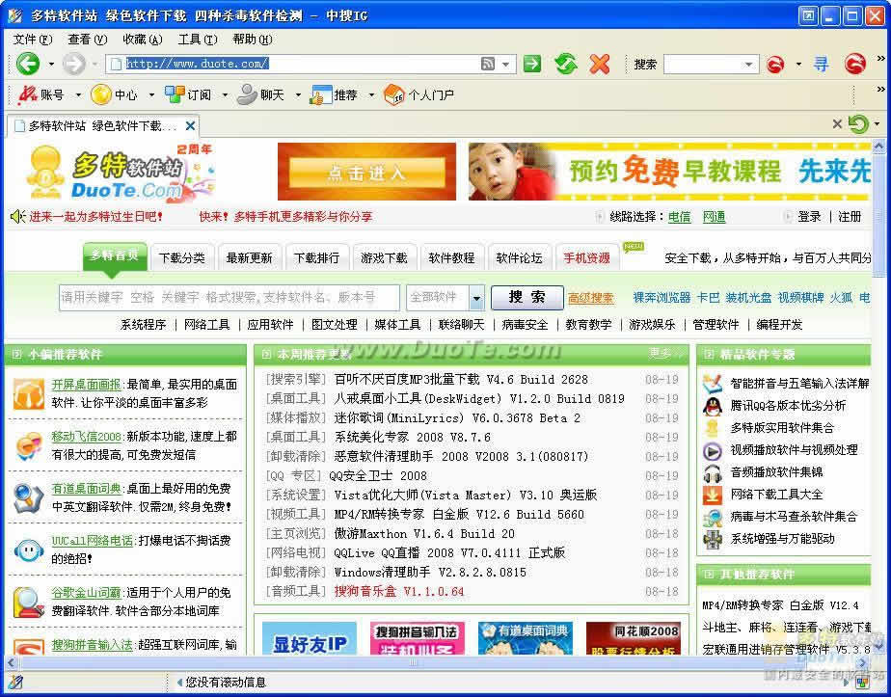891x697 pixels.
Task: Click the 推荐 thumbs-up icon
Action: point(320,94)
